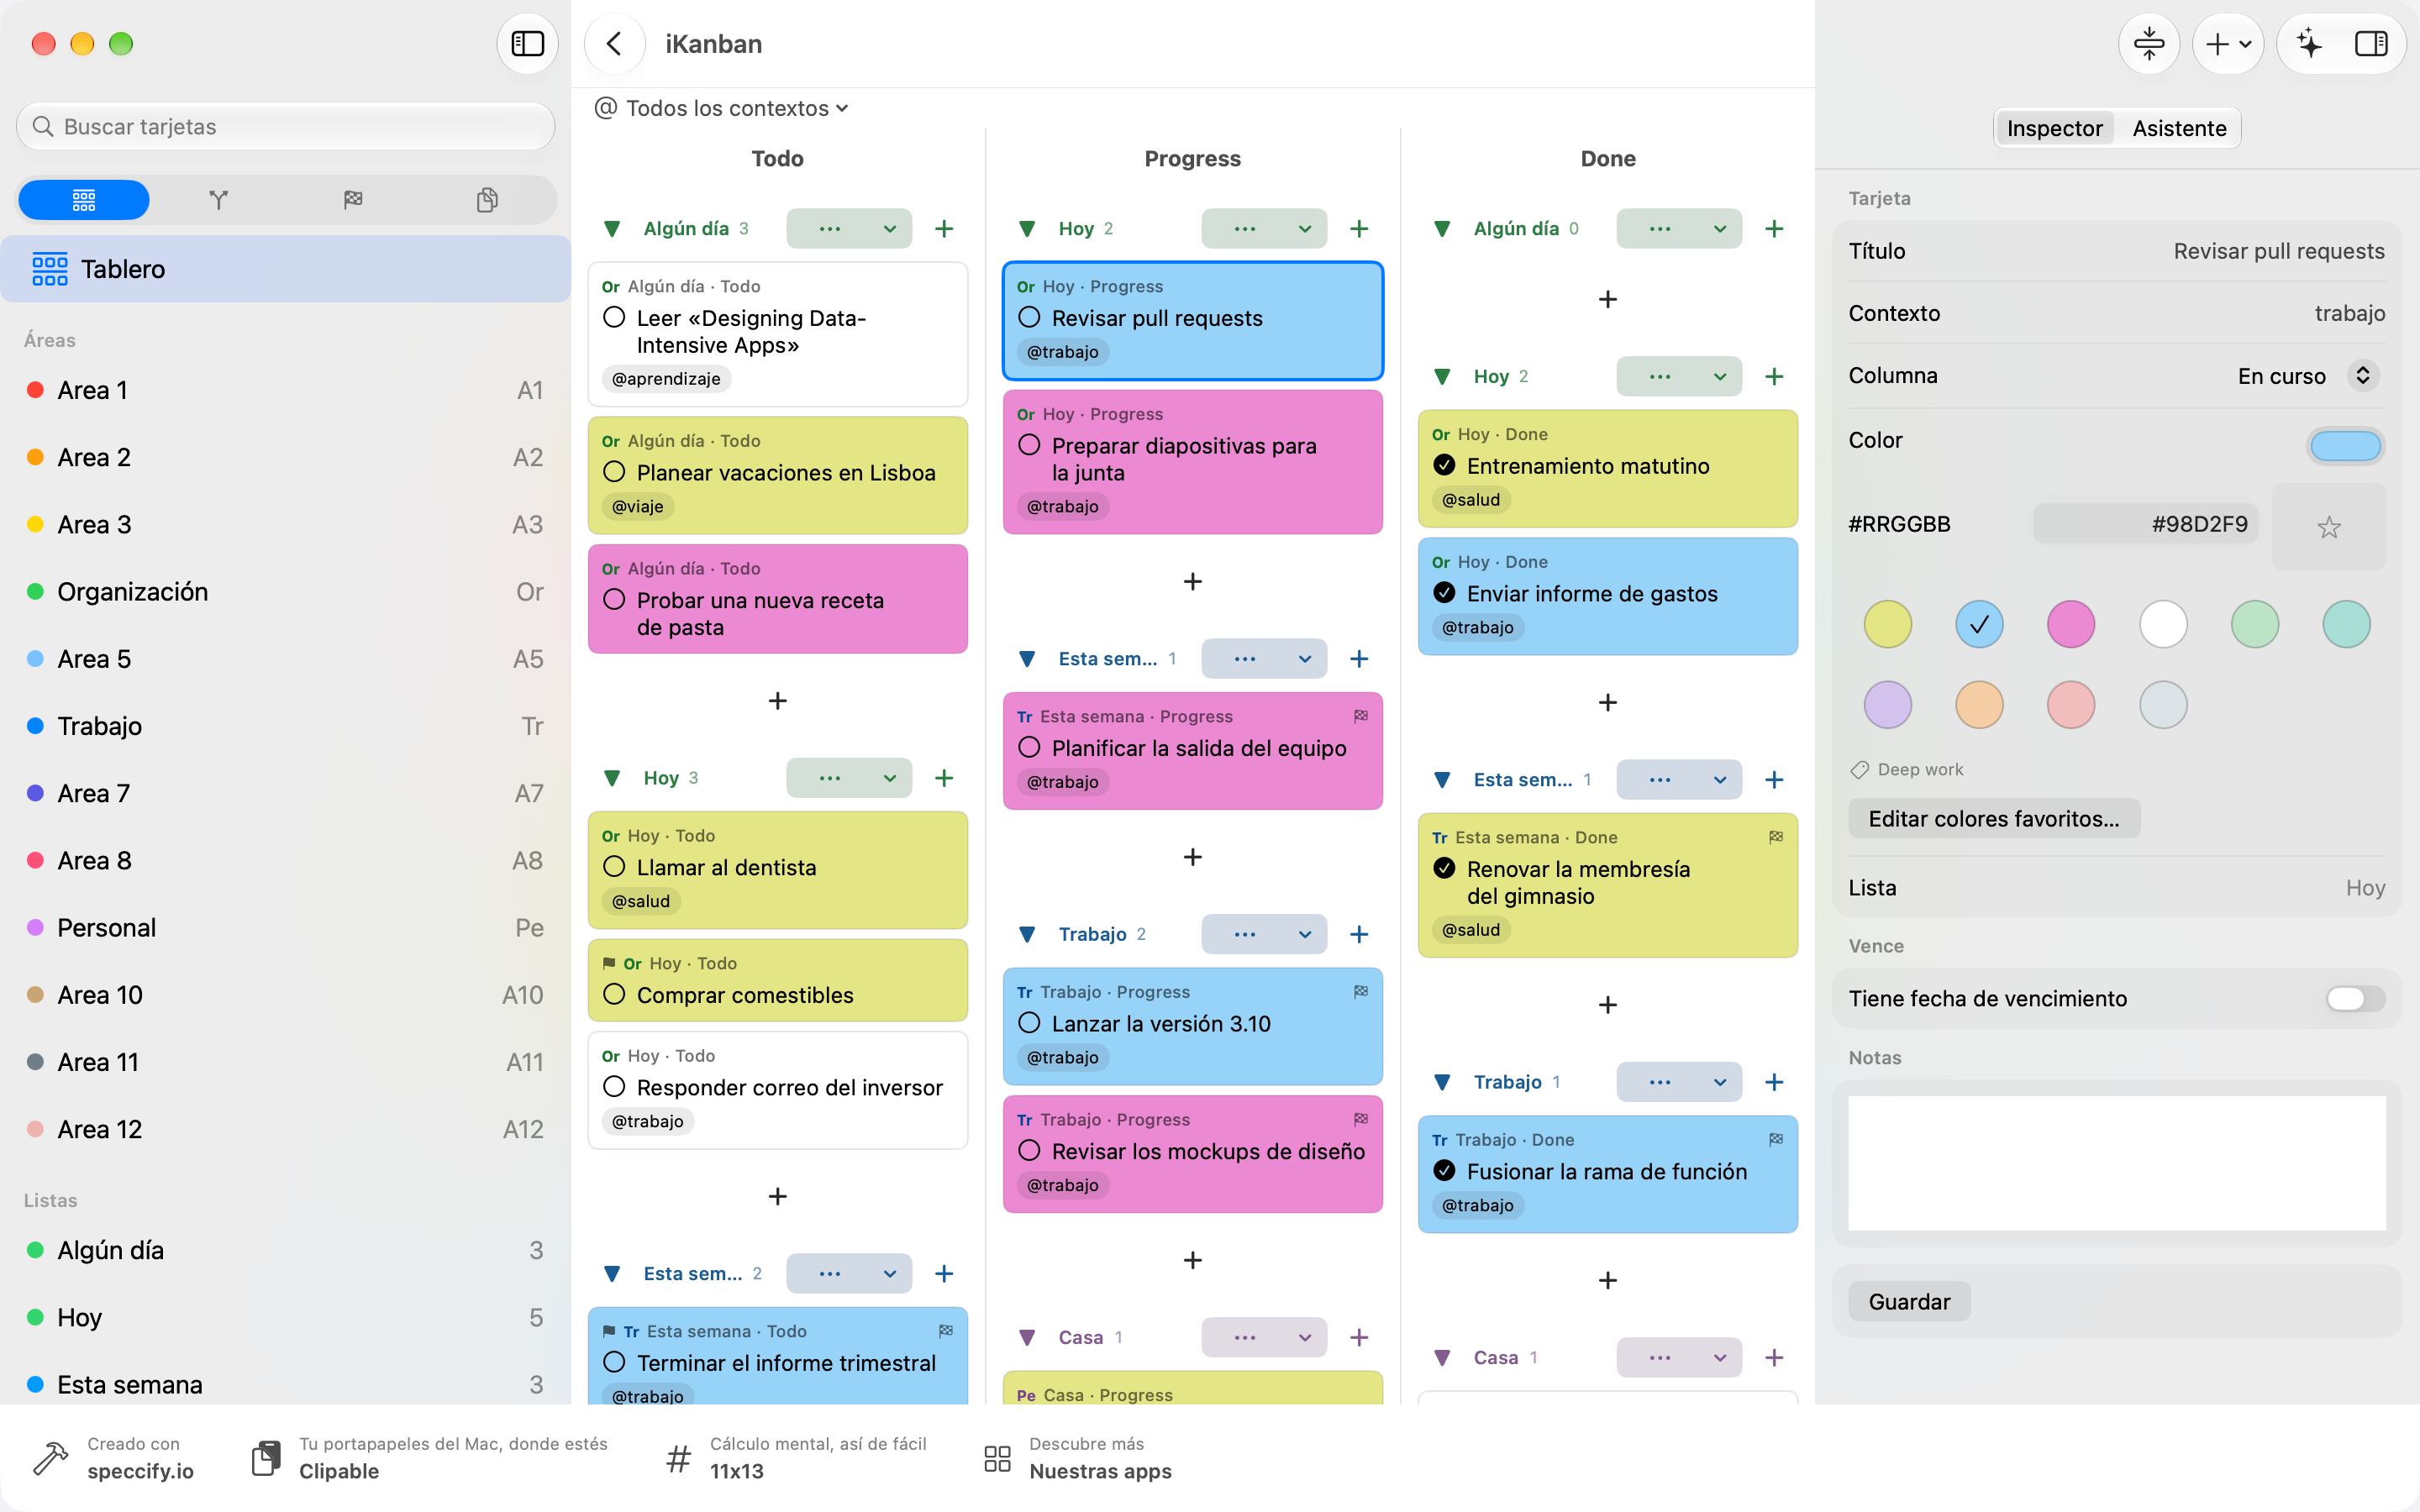Uncheck Fusionar la rama de función
The width and height of the screenshot is (2420, 1512).
pos(1444,1170)
